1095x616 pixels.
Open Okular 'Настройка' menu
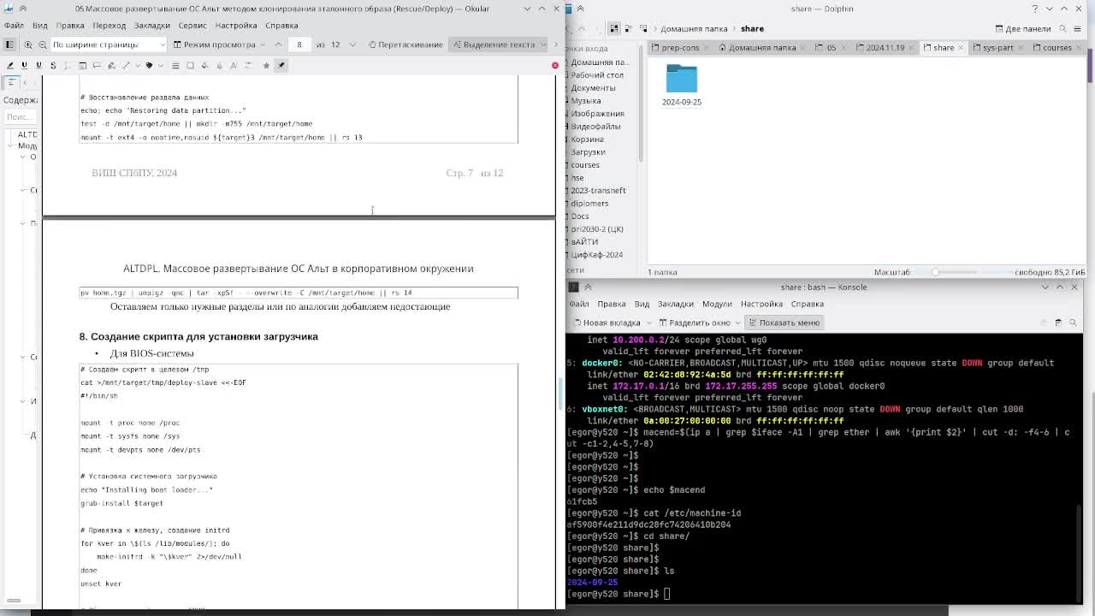(236, 25)
